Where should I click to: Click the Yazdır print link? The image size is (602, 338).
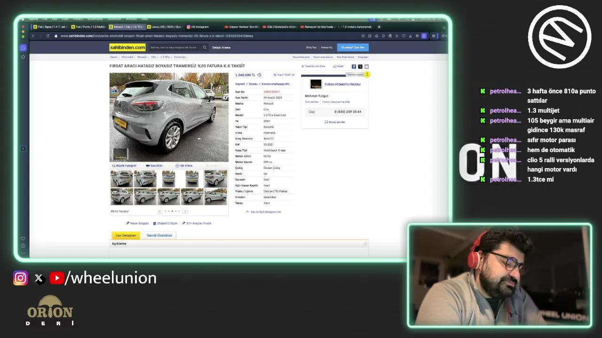pyautogui.click(x=338, y=67)
